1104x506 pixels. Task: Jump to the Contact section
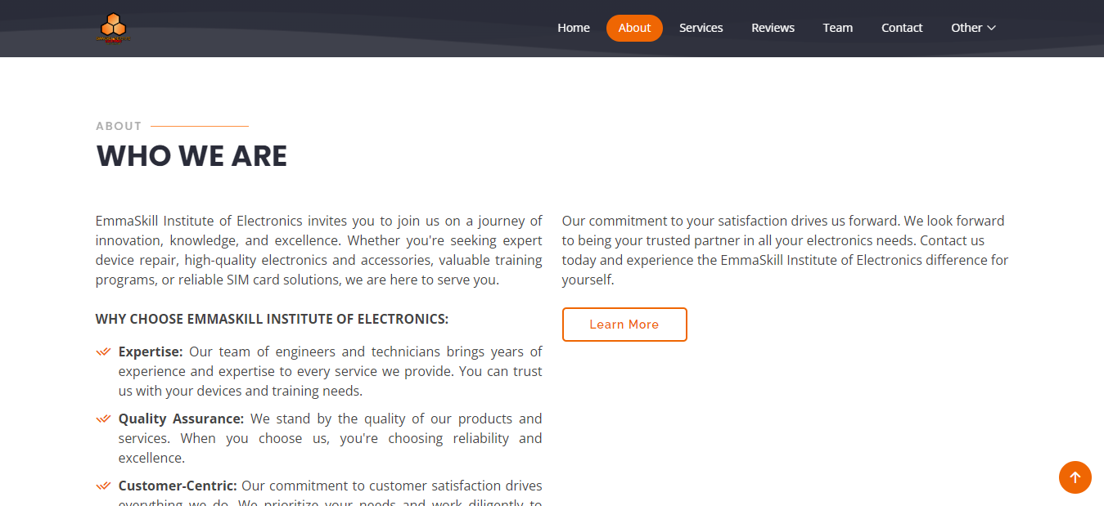(902, 28)
